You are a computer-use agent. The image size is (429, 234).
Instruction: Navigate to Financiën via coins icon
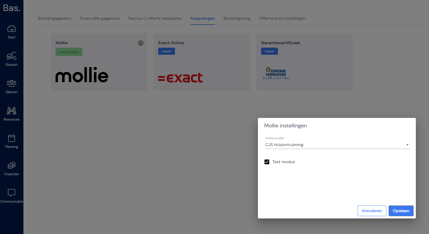point(12,166)
